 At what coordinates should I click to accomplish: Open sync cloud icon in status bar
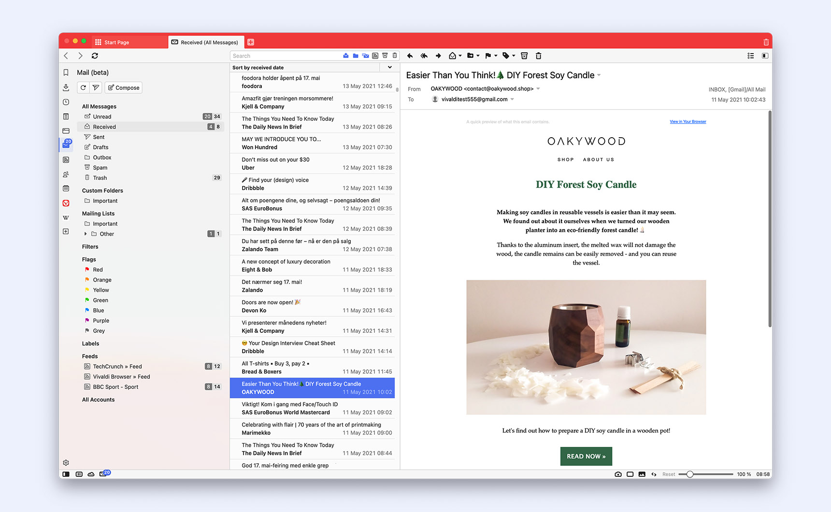[91, 474]
